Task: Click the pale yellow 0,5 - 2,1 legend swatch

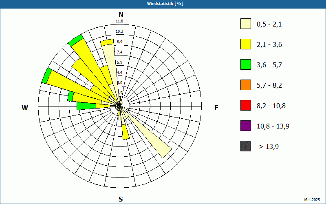Action: [x=246, y=24]
